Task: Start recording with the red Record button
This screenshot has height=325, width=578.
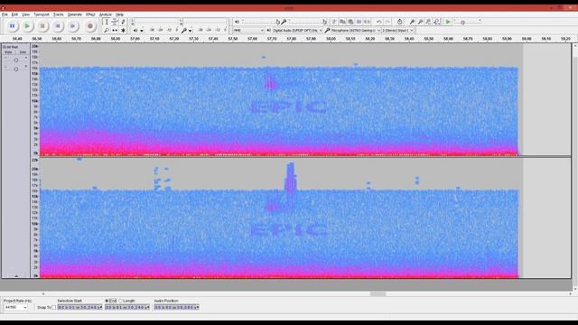Action: pyautogui.click(x=90, y=26)
